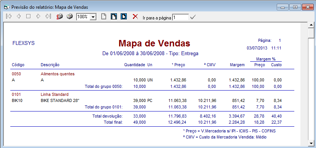Click the scrollbar up arrow
This screenshot has height=148, width=316.
[311, 25]
